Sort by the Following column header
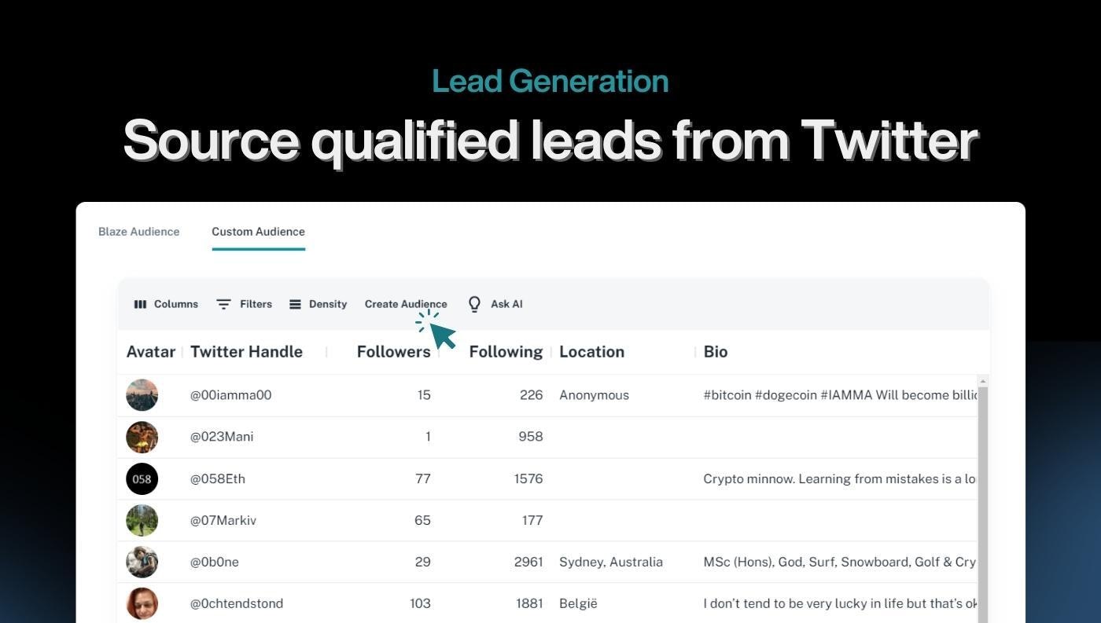This screenshot has width=1101, height=623. tap(506, 352)
